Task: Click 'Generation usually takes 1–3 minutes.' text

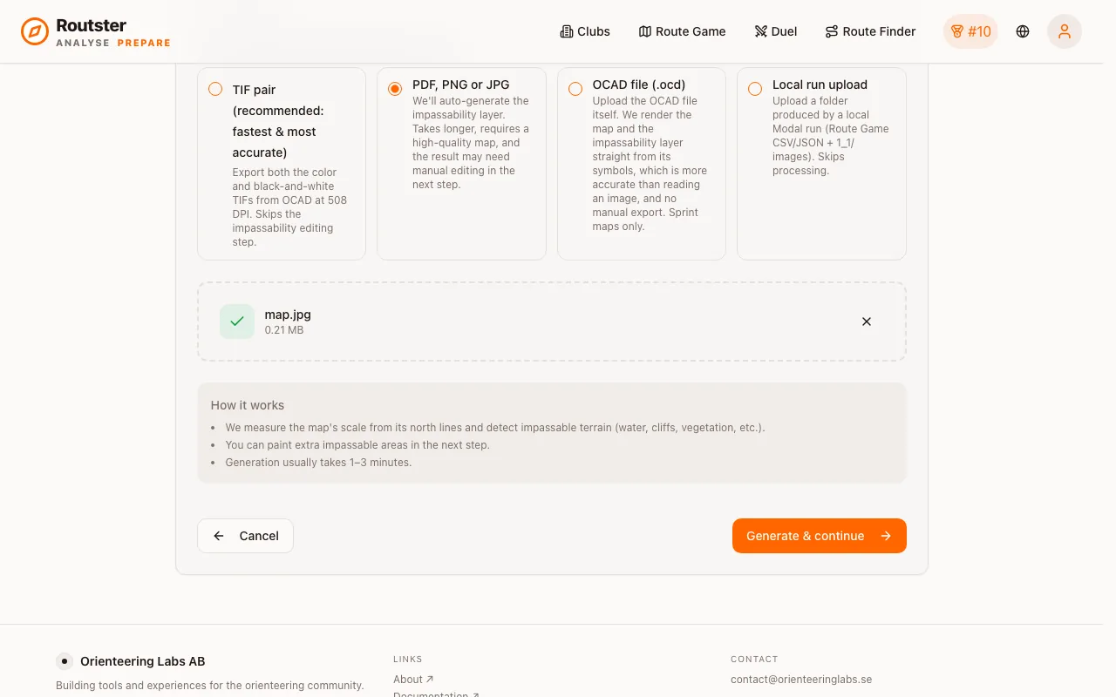Action: click(x=318, y=463)
